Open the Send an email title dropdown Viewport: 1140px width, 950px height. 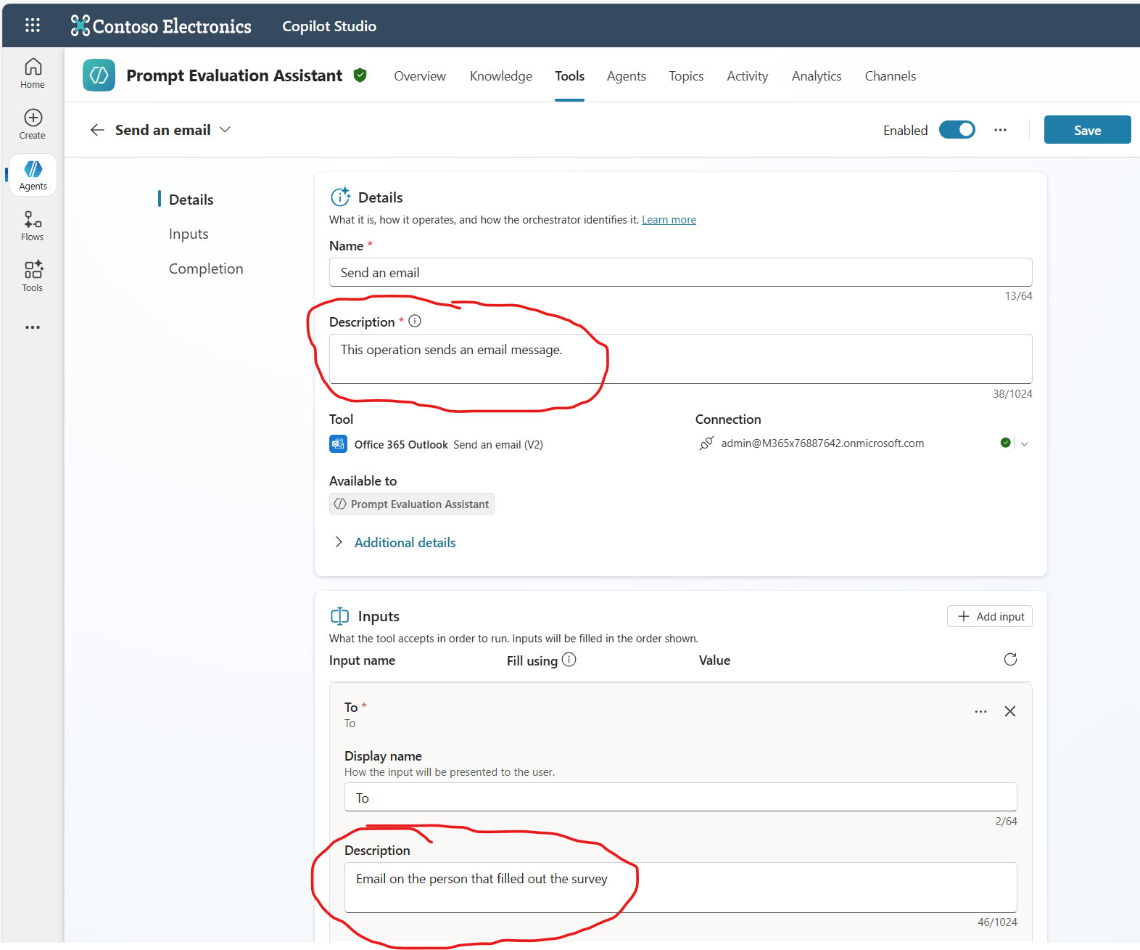coord(225,130)
